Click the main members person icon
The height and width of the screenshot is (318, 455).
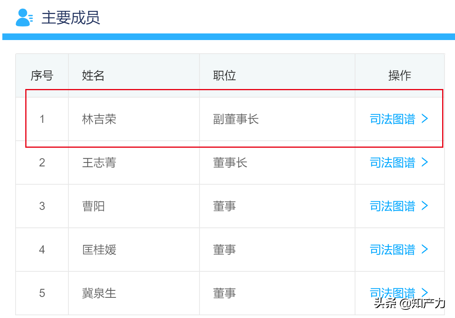coord(24,18)
